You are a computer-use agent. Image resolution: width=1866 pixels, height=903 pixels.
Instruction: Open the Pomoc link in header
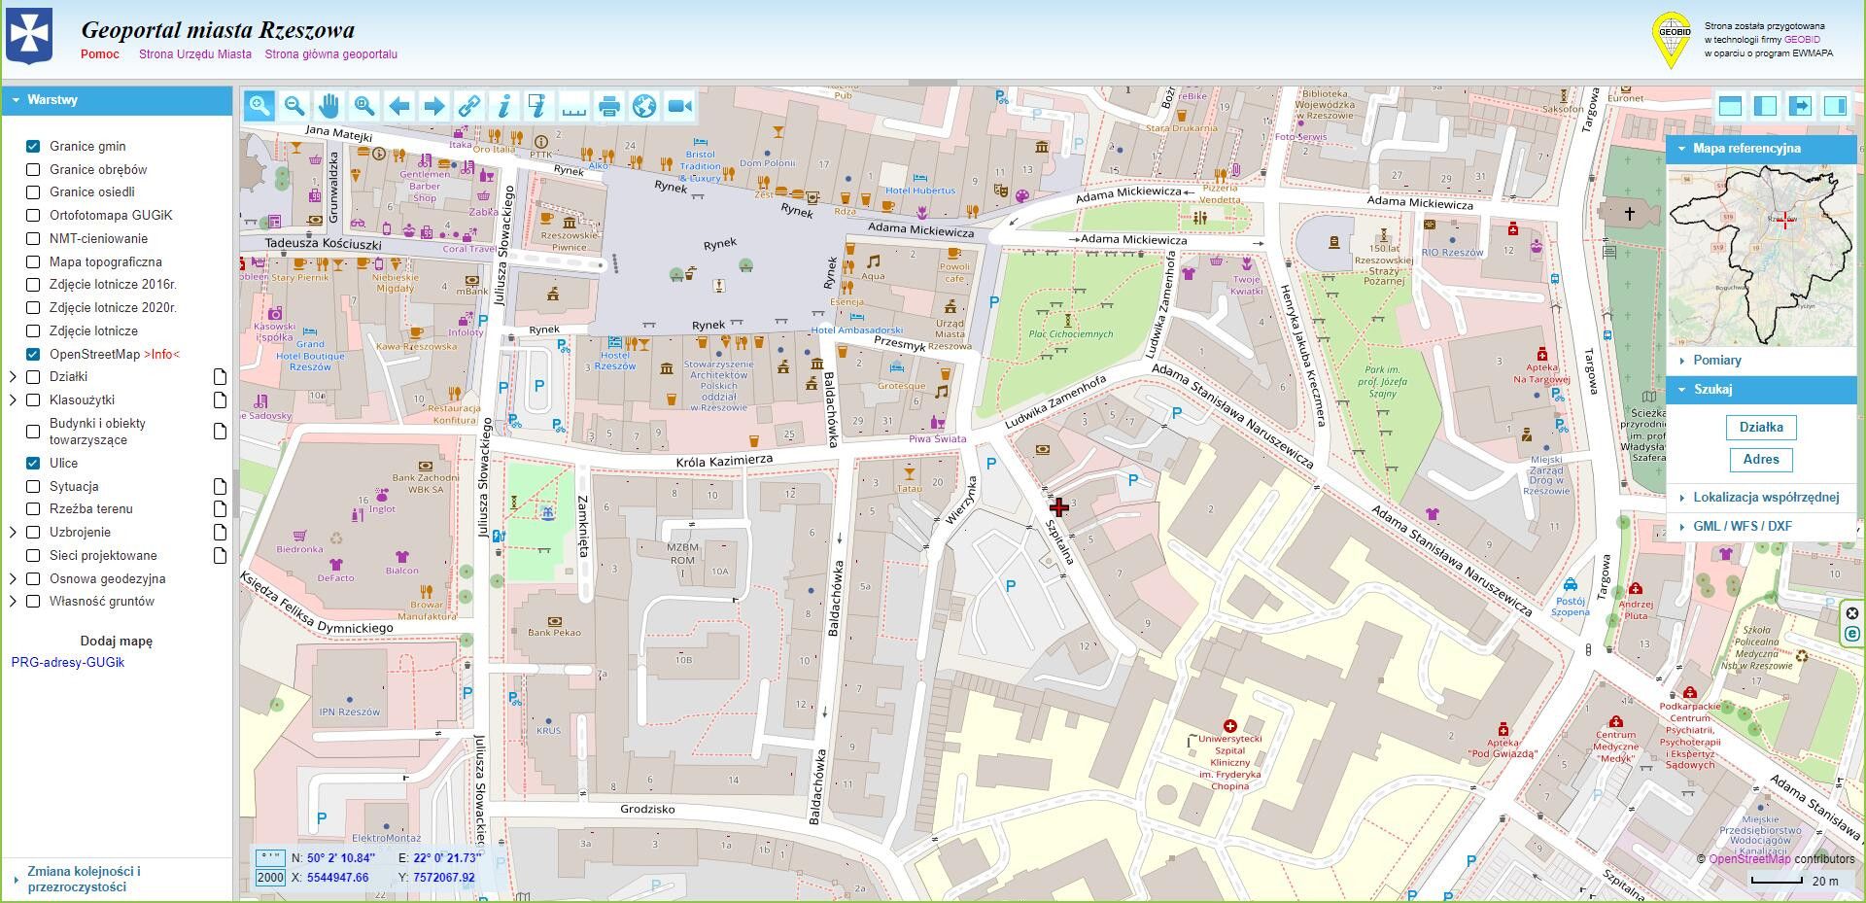click(x=100, y=54)
